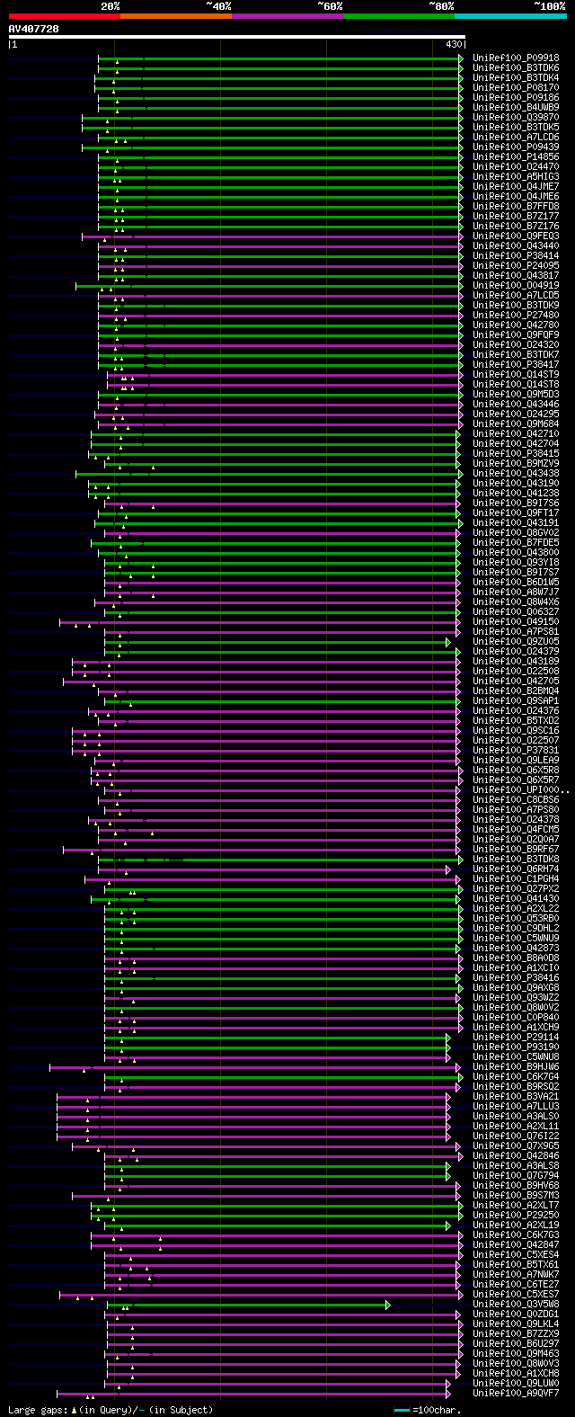Screen dimensions: 575x1417
Task: Select hit UniRef100_Q06327
Action: [x=516, y=611]
